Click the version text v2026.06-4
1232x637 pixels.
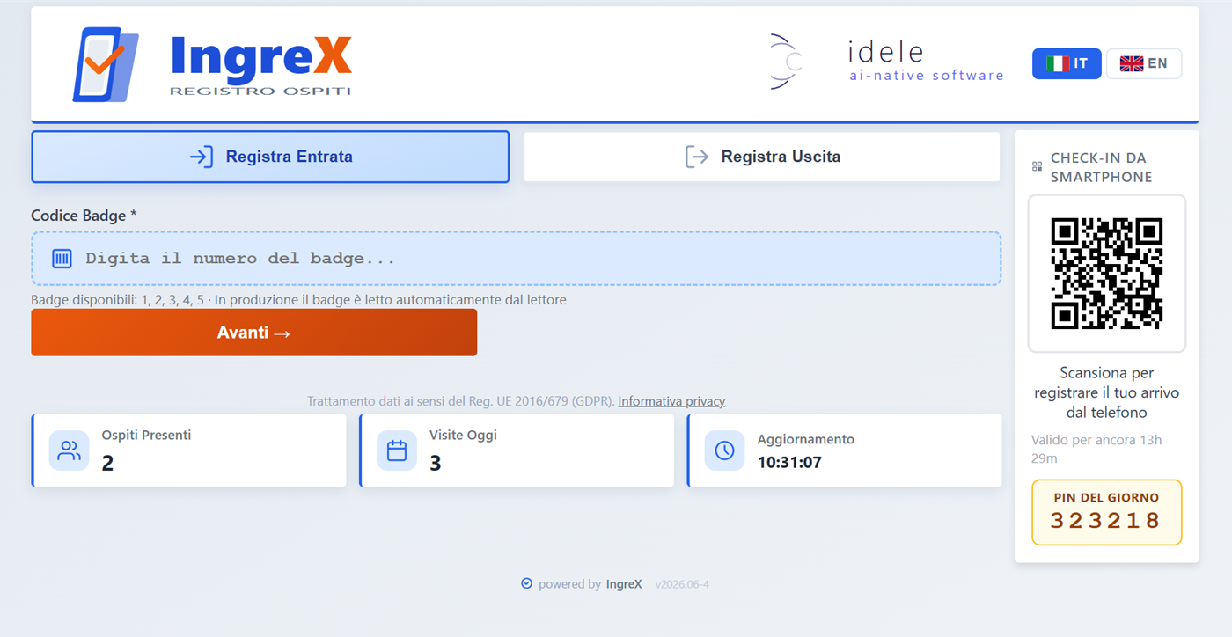[682, 584]
